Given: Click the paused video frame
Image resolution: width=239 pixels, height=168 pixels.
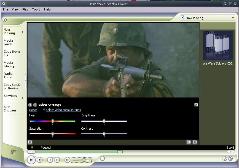Looking at the screenshot, I should (113, 60).
